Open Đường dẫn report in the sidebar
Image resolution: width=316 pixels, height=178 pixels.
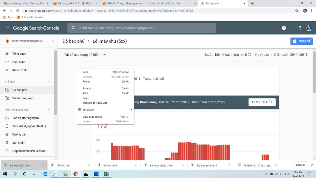19,134
